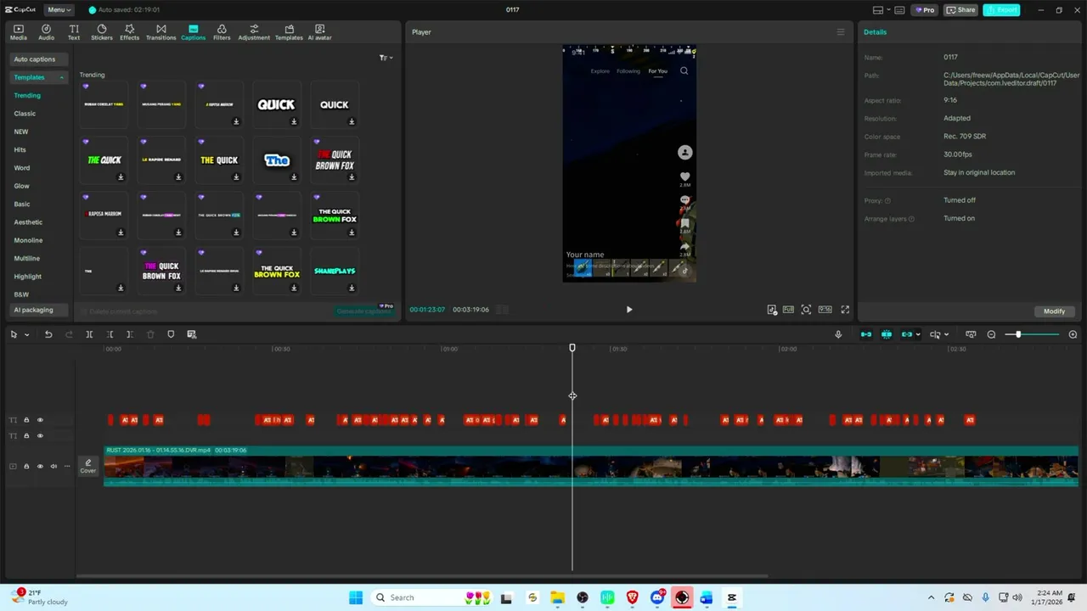Redo the timeline action
This screenshot has height=611, width=1087.
68,334
